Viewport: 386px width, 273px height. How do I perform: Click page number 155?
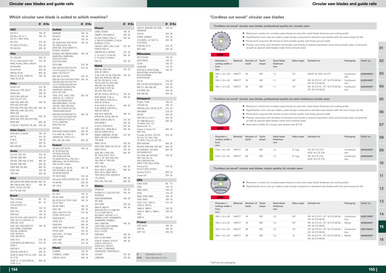[x=372, y=270]
